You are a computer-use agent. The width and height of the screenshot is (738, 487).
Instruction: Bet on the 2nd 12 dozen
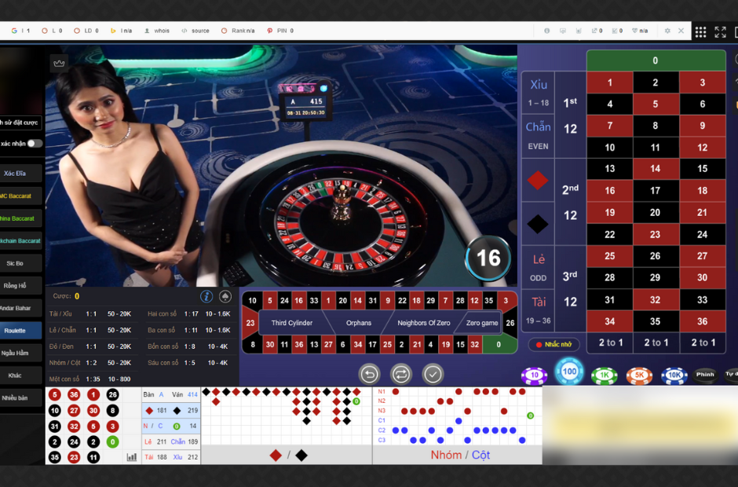[x=570, y=202]
